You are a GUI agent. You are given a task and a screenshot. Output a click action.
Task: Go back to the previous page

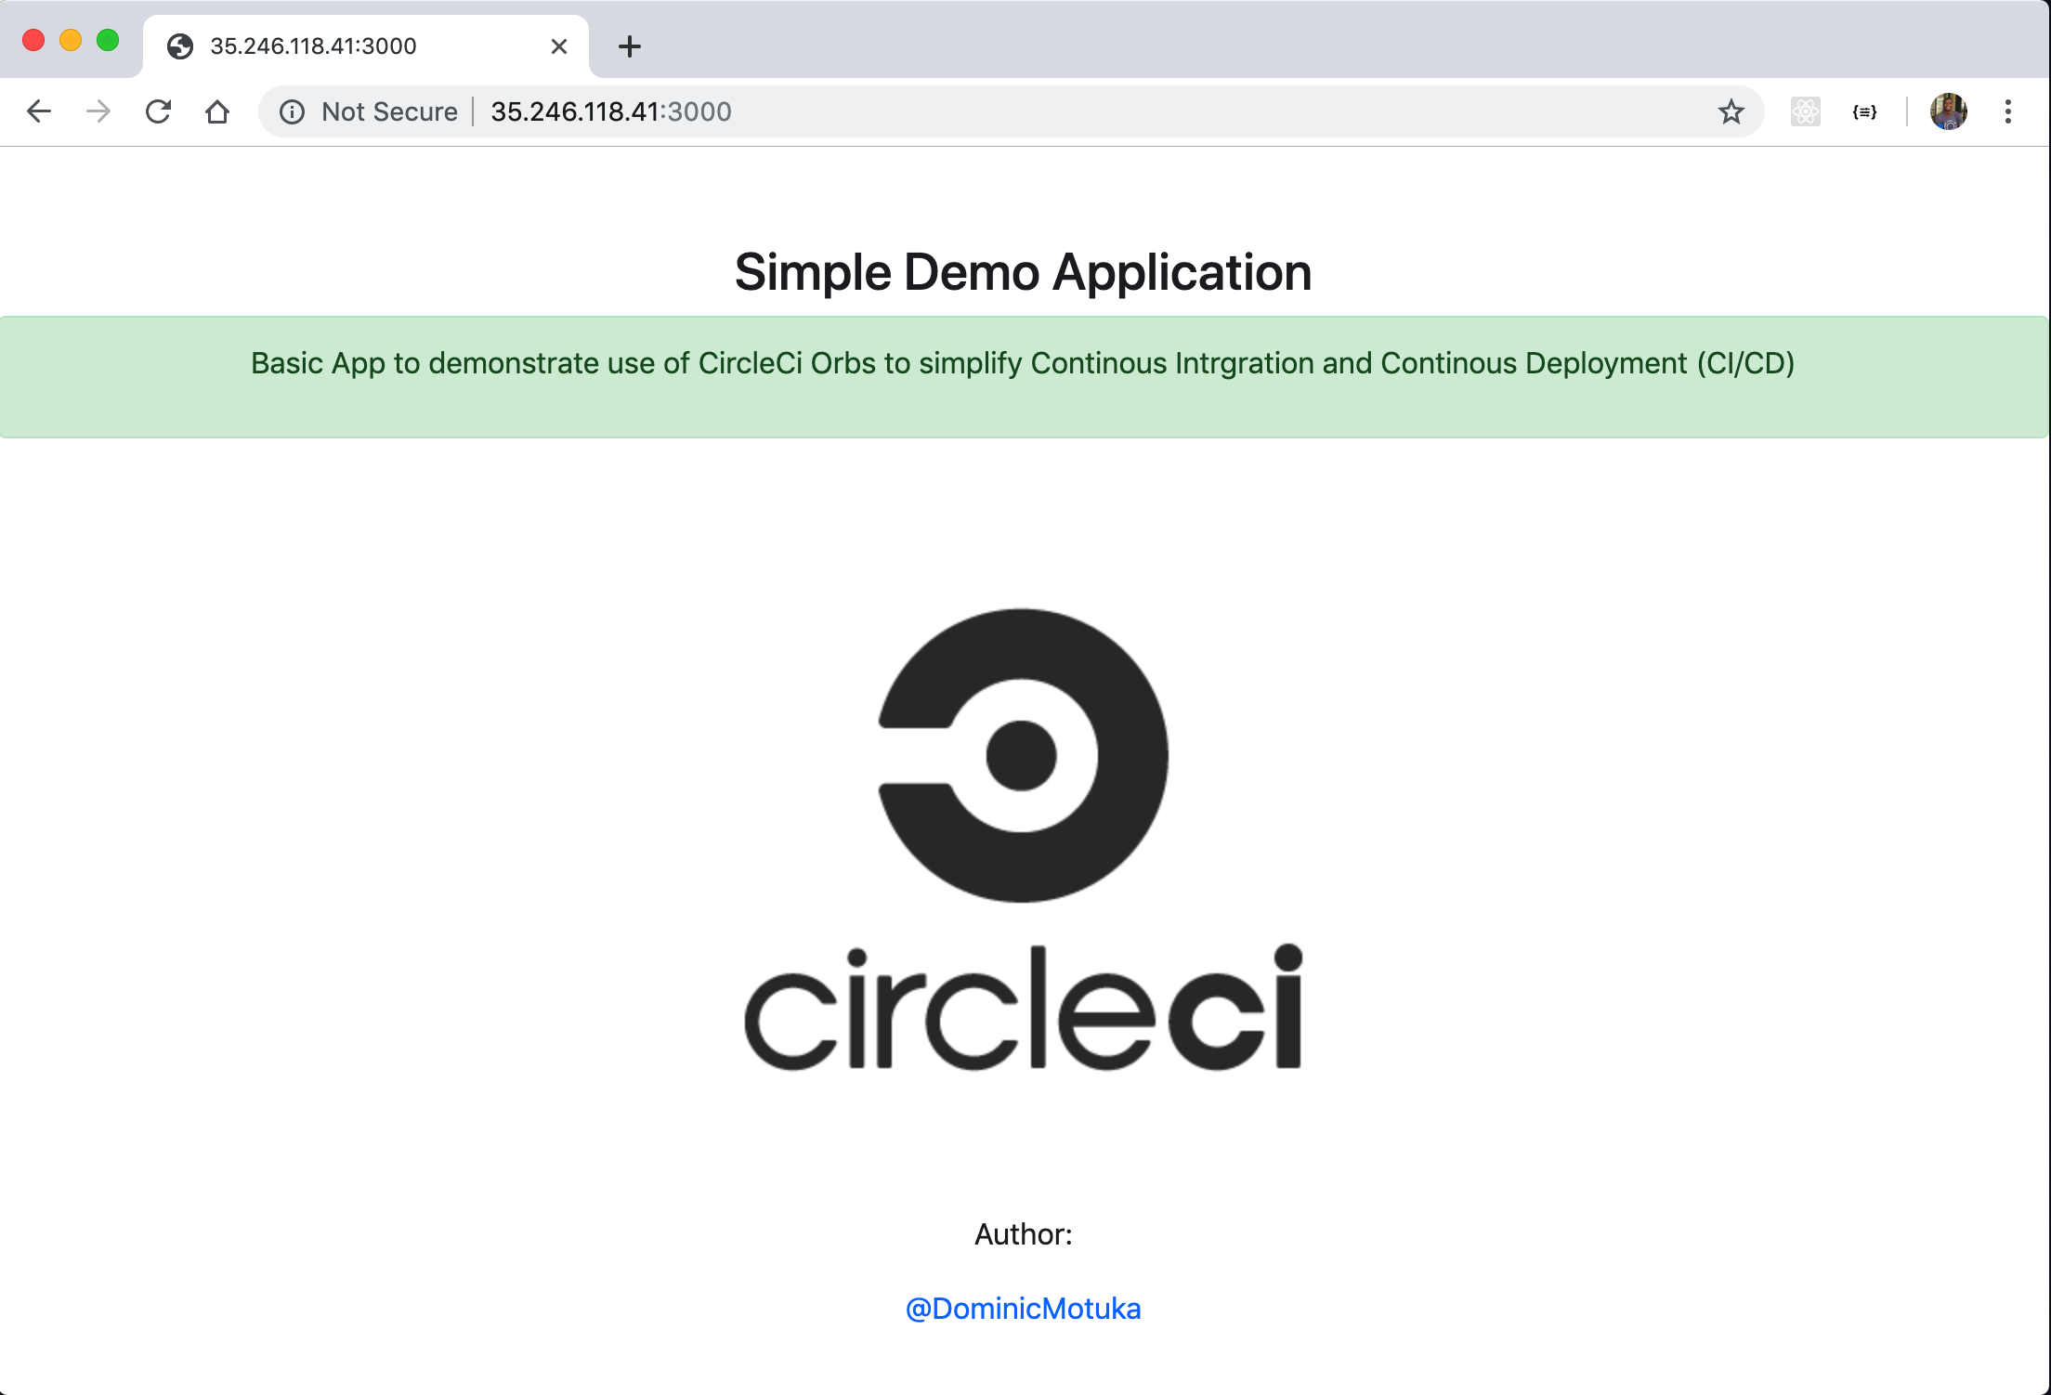[39, 111]
